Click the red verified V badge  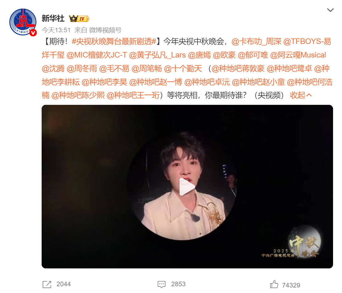tap(33, 33)
